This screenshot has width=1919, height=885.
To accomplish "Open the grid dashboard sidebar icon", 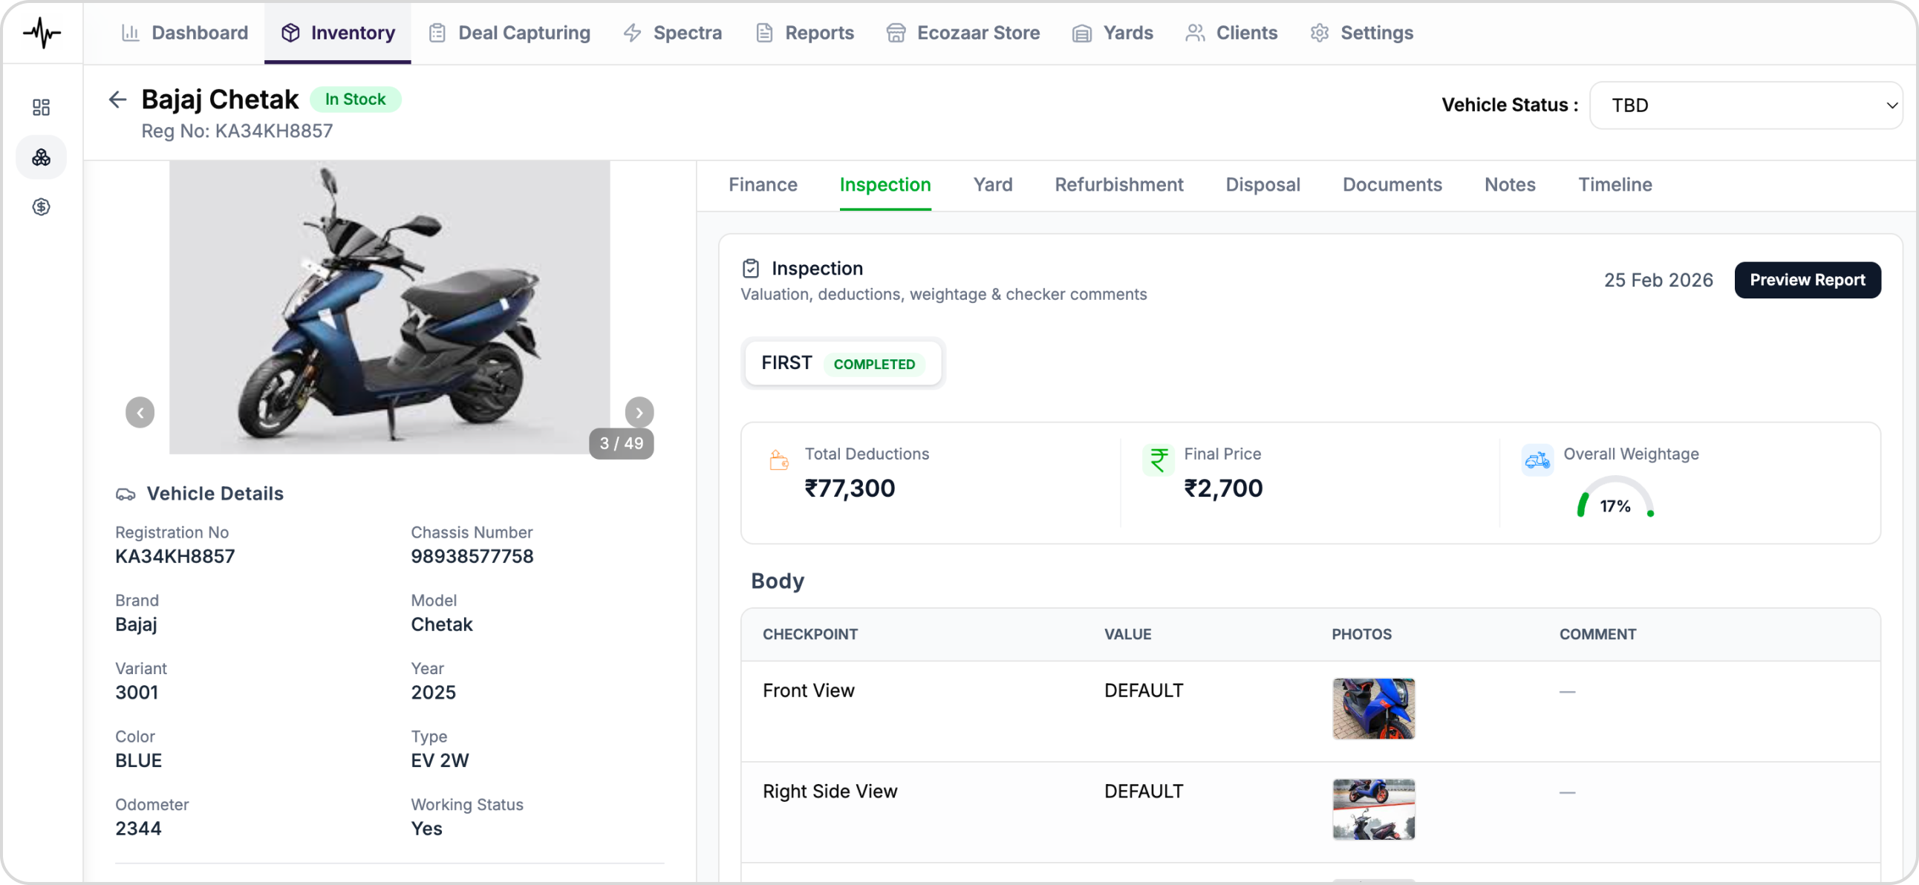I will click(41, 107).
